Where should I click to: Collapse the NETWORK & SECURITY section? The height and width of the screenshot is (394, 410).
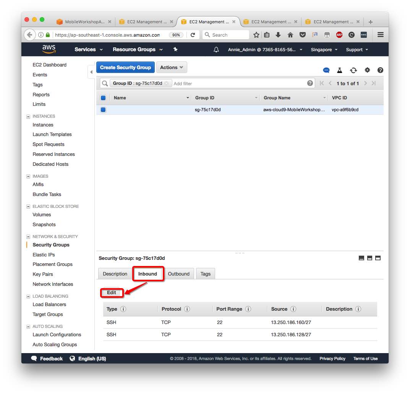[x=28, y=237]
